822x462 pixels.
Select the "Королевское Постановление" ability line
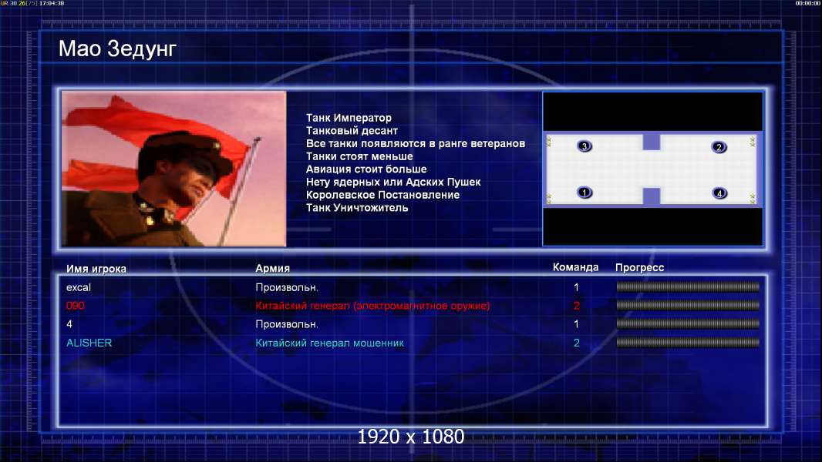[x=382, y=195]
